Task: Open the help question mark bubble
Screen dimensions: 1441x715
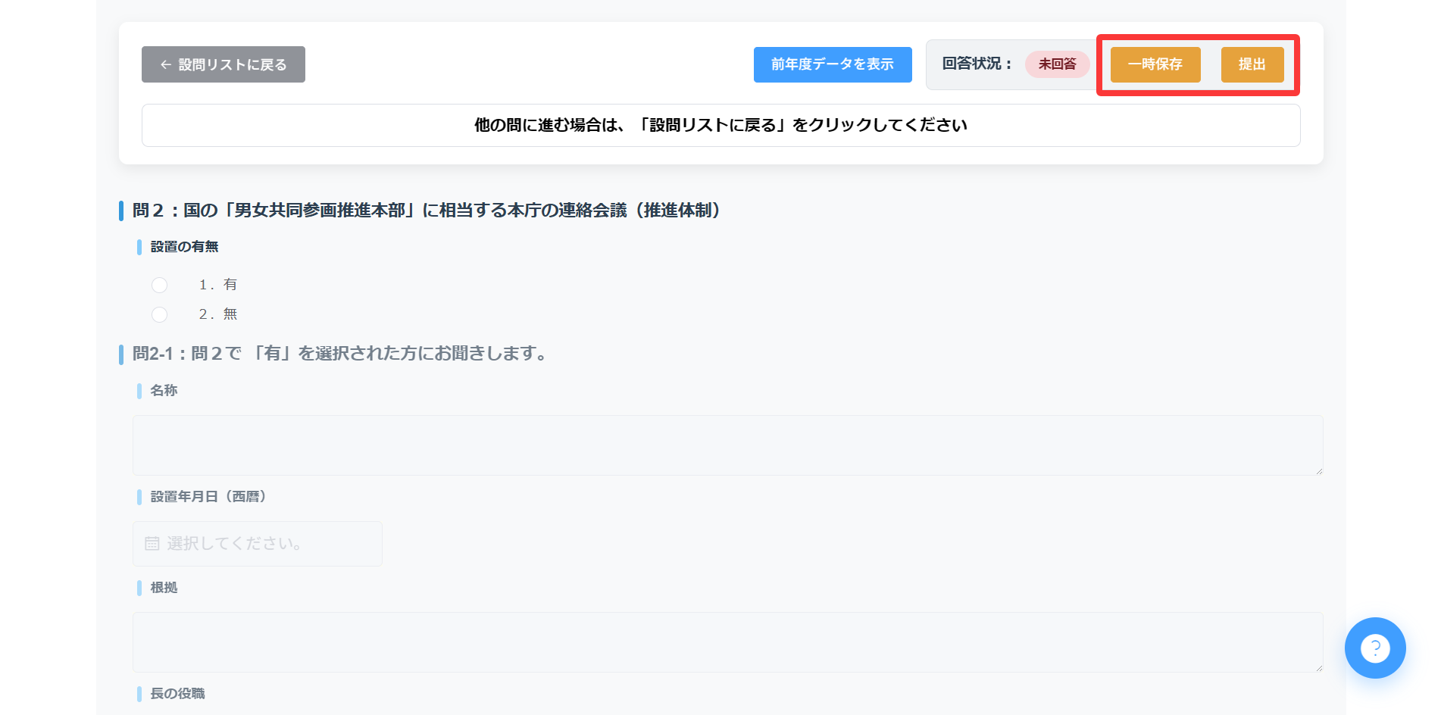Action: (1374, 648)
